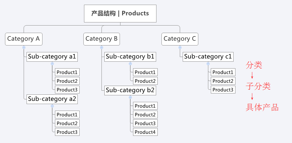
Task: Collapse Sub-category b1 minus toggle
Action: pos(130,64)
